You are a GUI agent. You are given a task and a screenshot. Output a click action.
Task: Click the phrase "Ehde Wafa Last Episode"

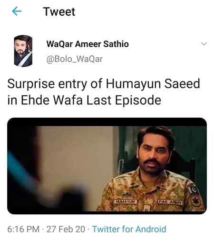[x=91, y=100]
